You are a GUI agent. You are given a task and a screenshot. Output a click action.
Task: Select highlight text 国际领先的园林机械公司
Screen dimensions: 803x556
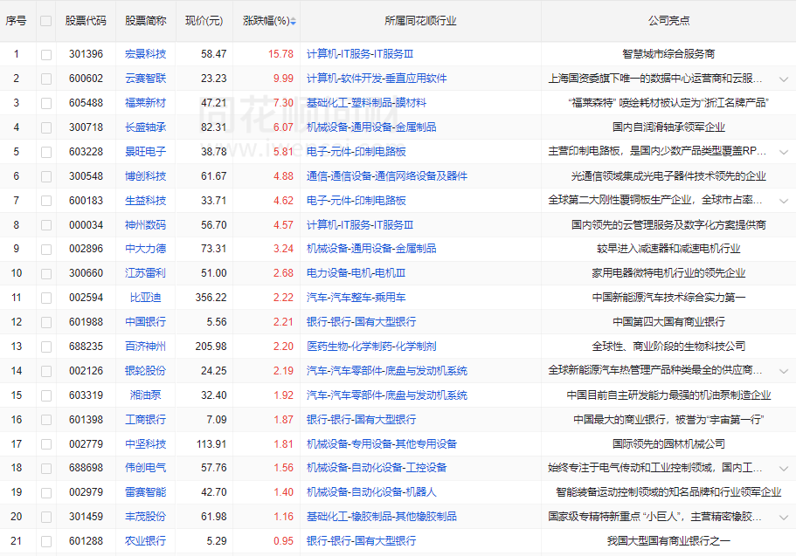(668, 444)
